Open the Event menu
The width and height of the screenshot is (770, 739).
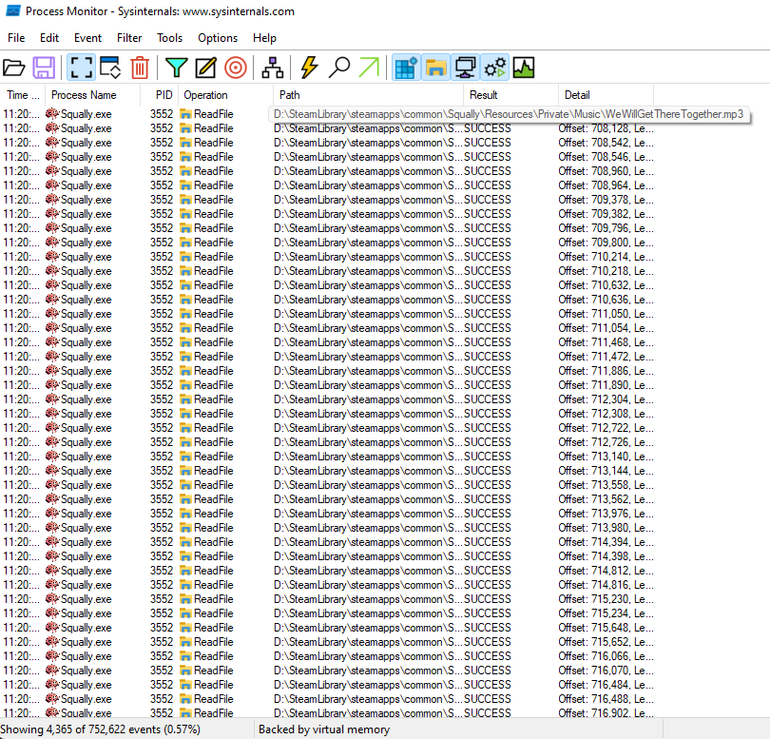point(87,38)
